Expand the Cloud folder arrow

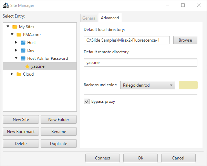(12, 74)
